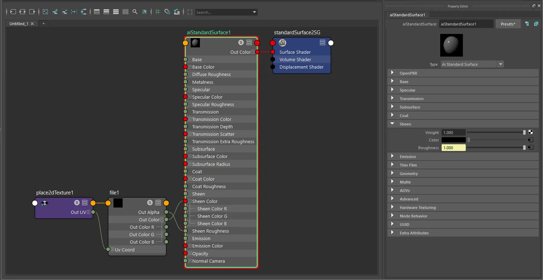Screen dimensions: 543x280
Task: Click the Output Connections graph icon
Action: (x=32, y=12)
